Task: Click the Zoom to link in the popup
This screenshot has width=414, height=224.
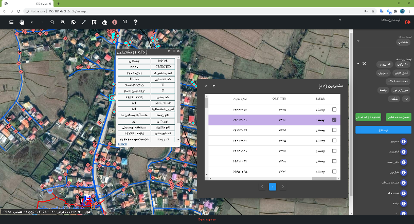Action: [122, 144]
